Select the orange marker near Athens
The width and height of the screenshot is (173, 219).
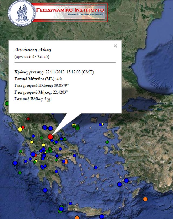66,161
